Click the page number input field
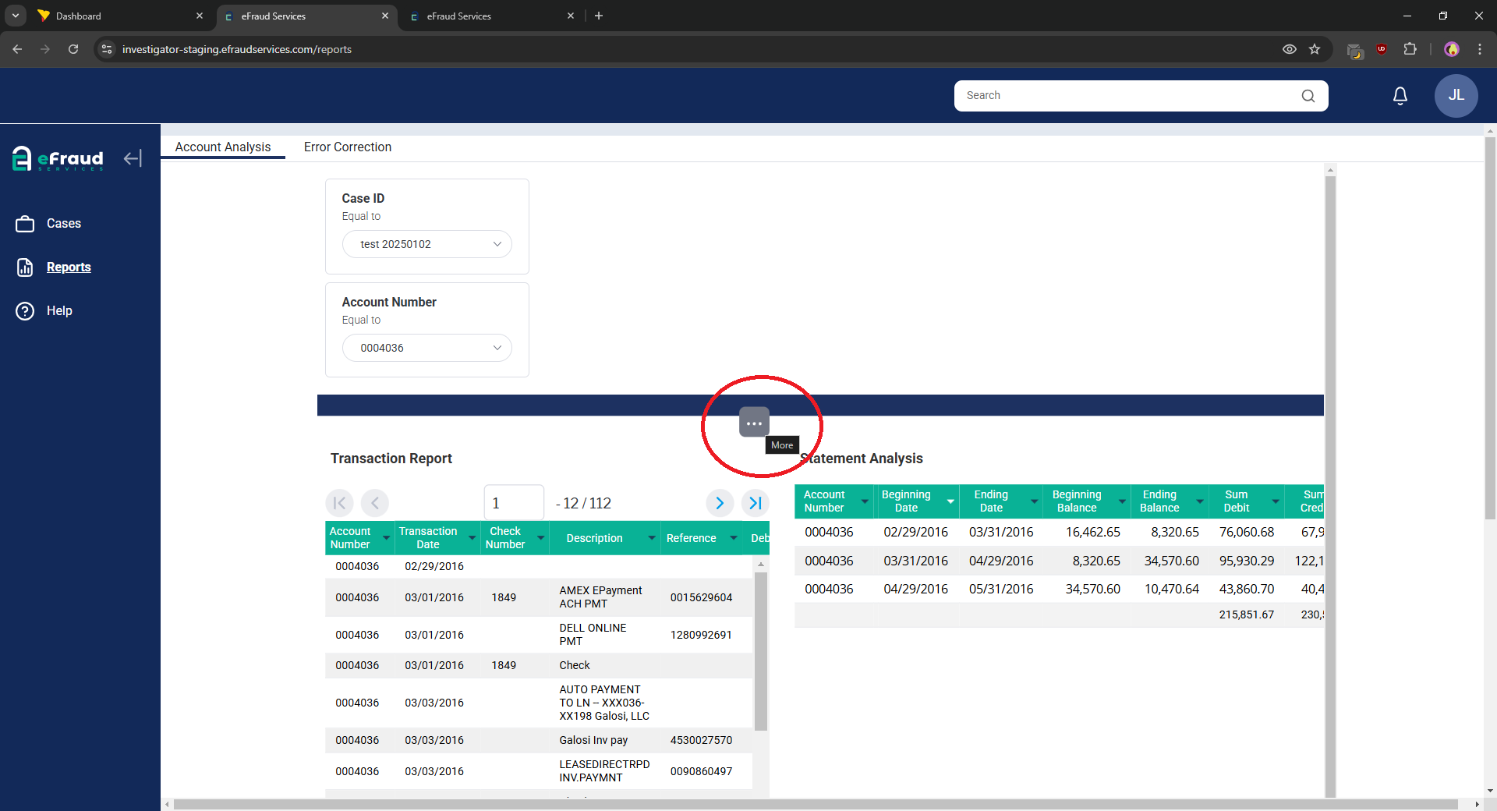Viewport: 1497px width, 811px height. [514, 503]
